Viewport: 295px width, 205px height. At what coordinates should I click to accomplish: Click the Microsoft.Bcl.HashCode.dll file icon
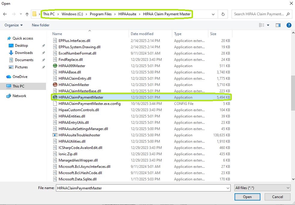55,173
